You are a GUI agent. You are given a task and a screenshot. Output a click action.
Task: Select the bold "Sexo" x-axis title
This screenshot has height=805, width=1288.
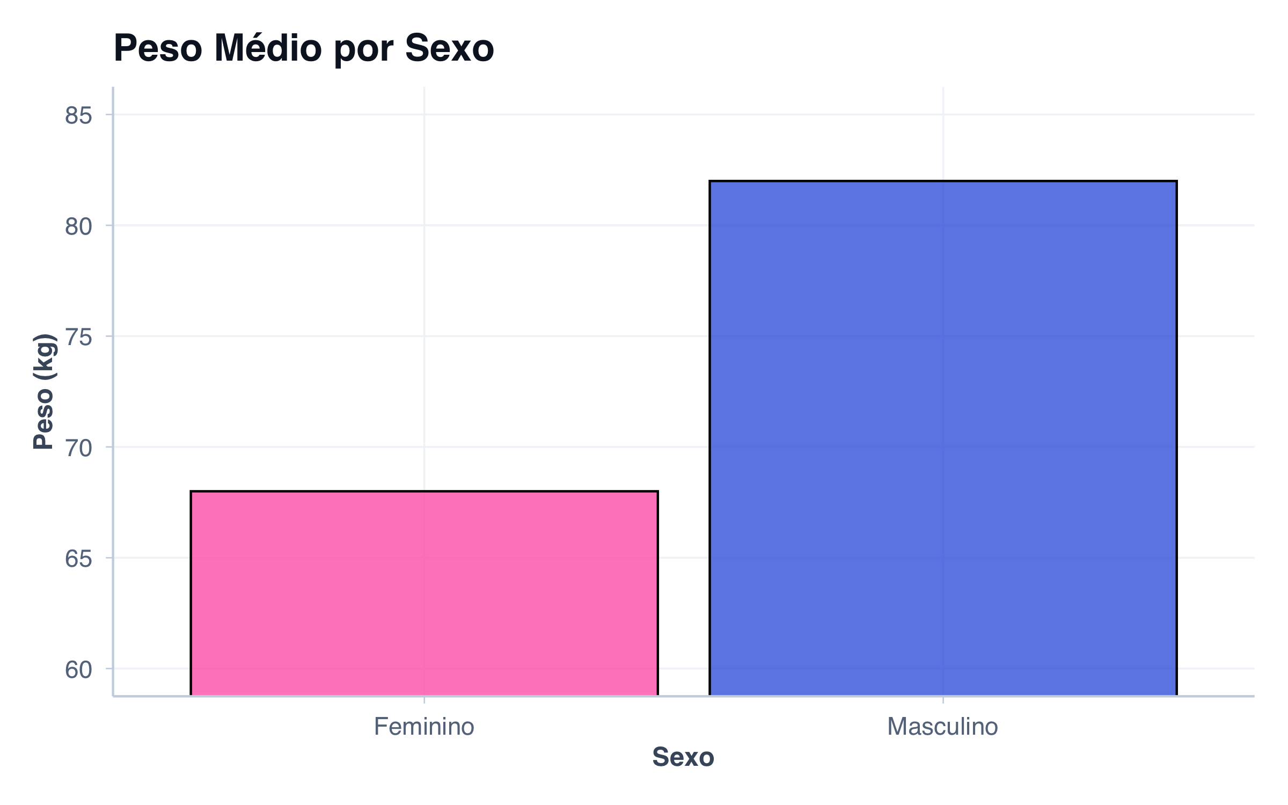683,757
